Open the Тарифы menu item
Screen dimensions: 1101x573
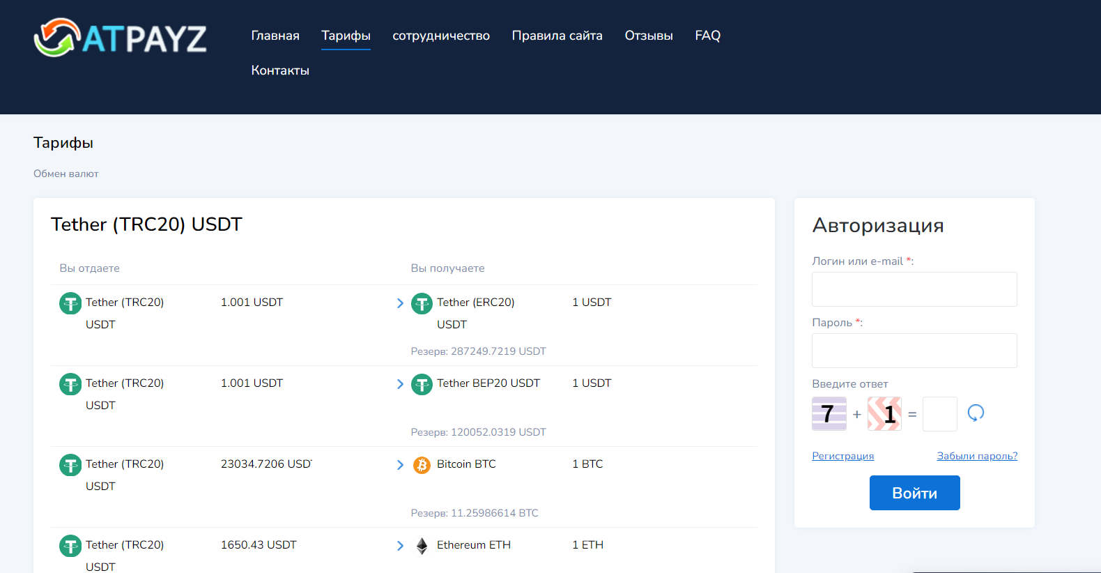coord(346,36)
